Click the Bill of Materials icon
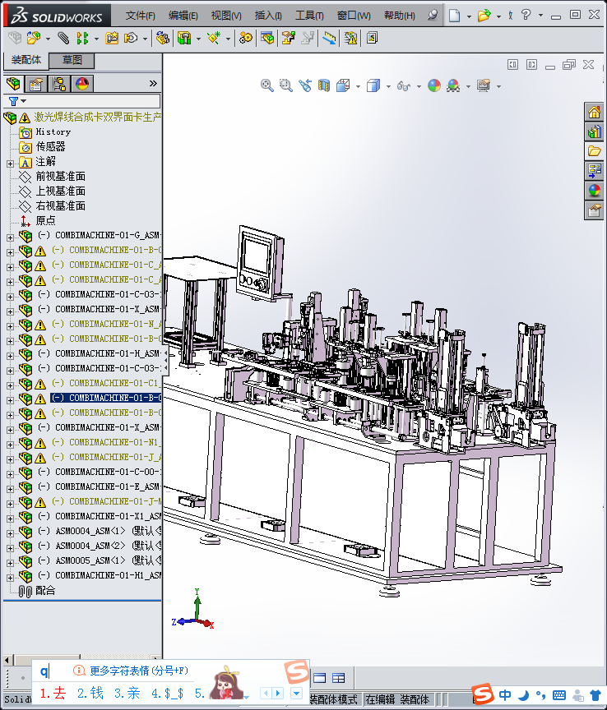The height and width of the screenshot is (710, 607). [267, 38]
